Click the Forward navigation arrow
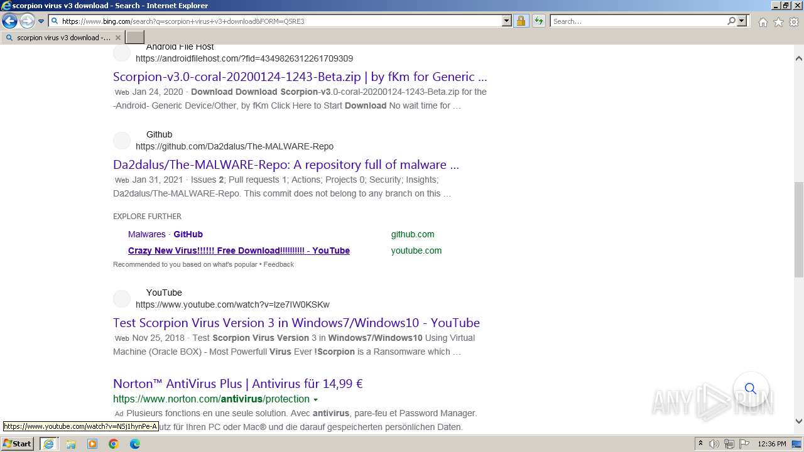The width and height of the screenshot is (804, 452). (x=27, y=21)
